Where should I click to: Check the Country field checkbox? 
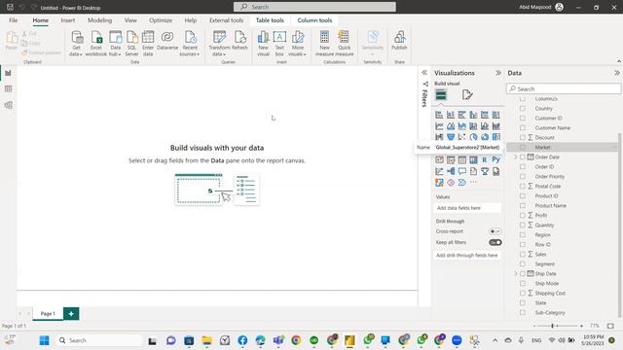tap(523, 108)
